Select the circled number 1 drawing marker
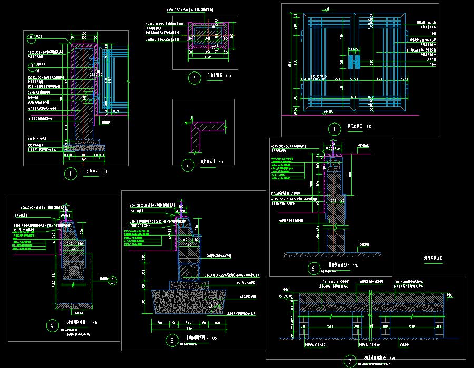 click(71, 173)
